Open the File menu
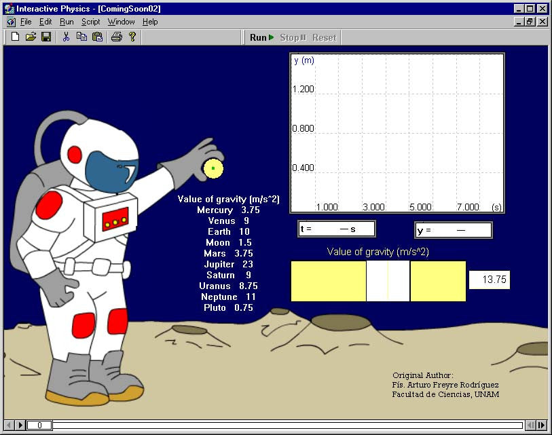 [x=26, y=22]
